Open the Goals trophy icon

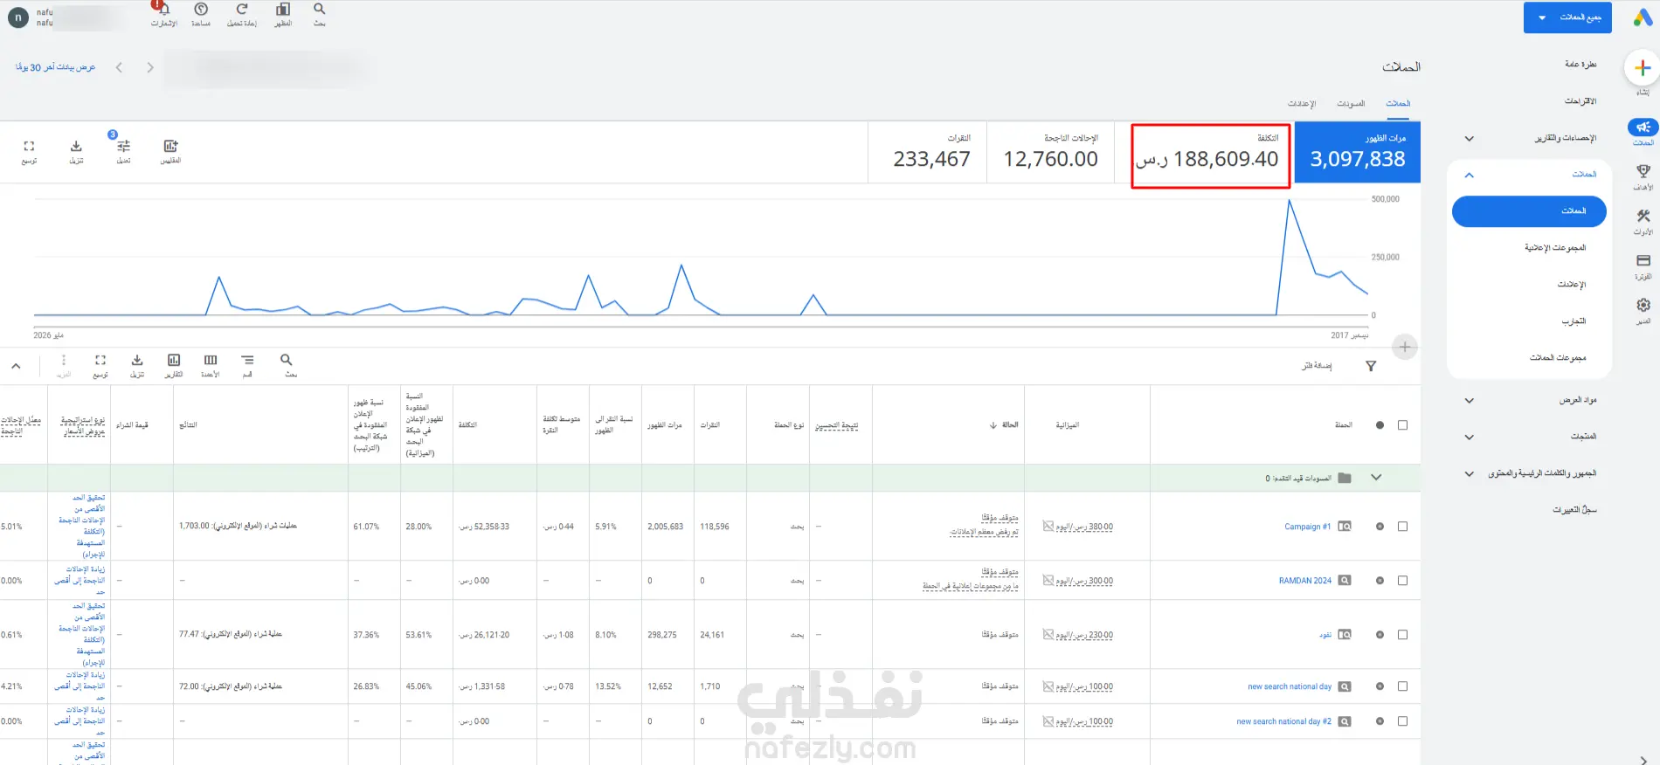(x=1643, y=171)
